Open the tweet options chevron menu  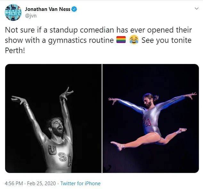point(197,9)
